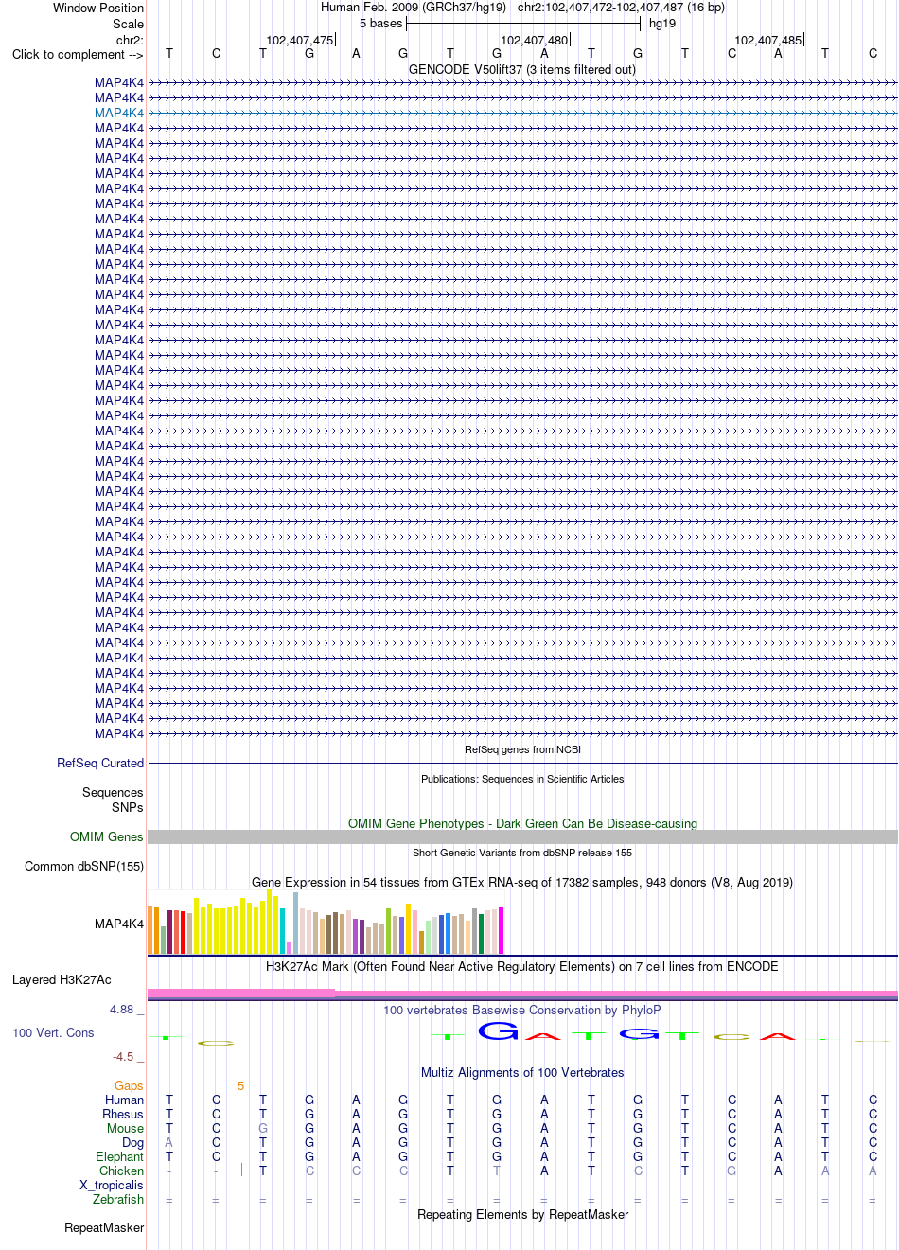This screenshot has height=1250, width=899.
Task: Open the Common dbSNP(155) track label
Action: [84, 866]
